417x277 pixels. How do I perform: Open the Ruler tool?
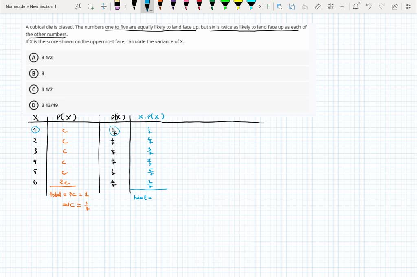[x=318, y=6]
